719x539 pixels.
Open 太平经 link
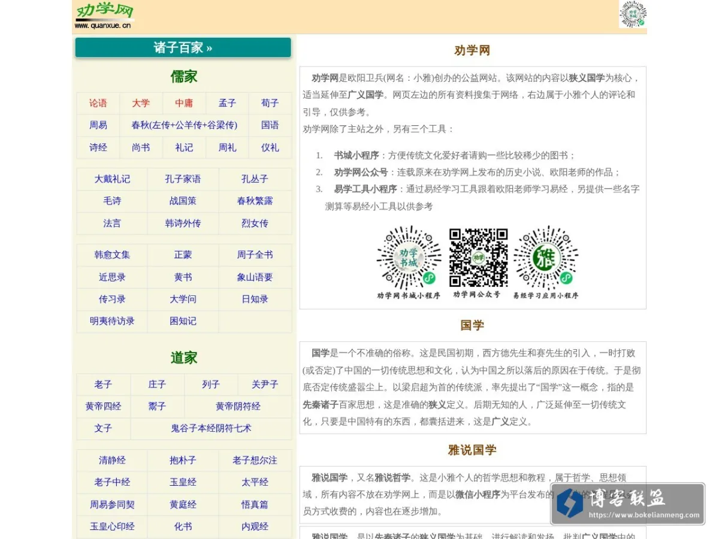[x=255, y=482]
